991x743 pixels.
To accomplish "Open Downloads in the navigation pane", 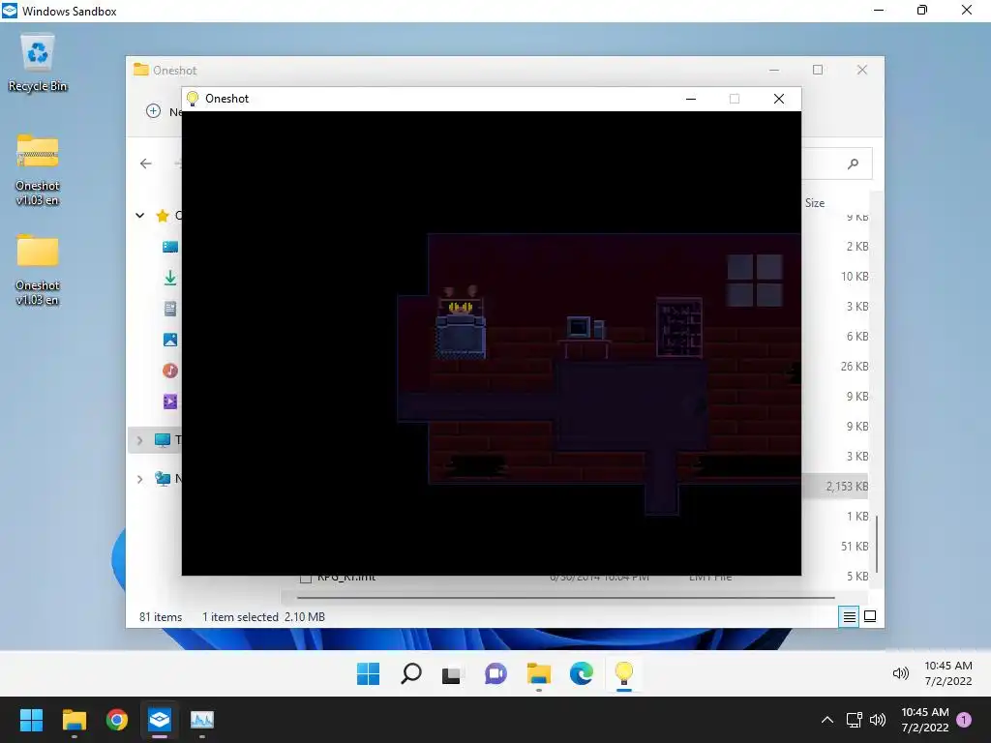I will coord(170,278).
